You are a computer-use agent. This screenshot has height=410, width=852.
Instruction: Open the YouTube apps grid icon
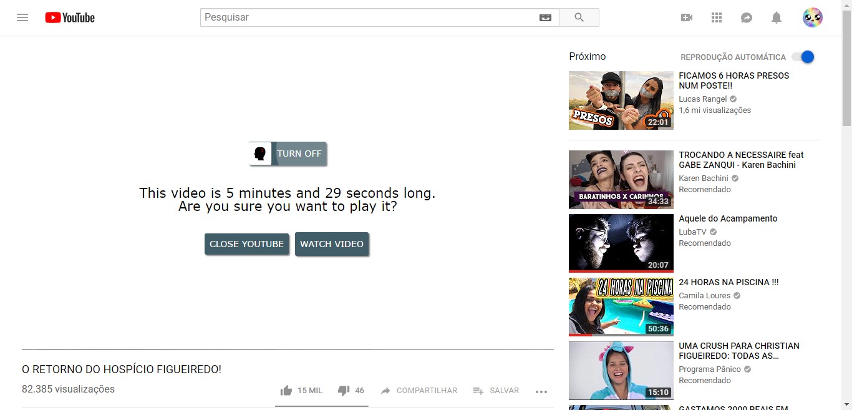(x=717, y=17)
